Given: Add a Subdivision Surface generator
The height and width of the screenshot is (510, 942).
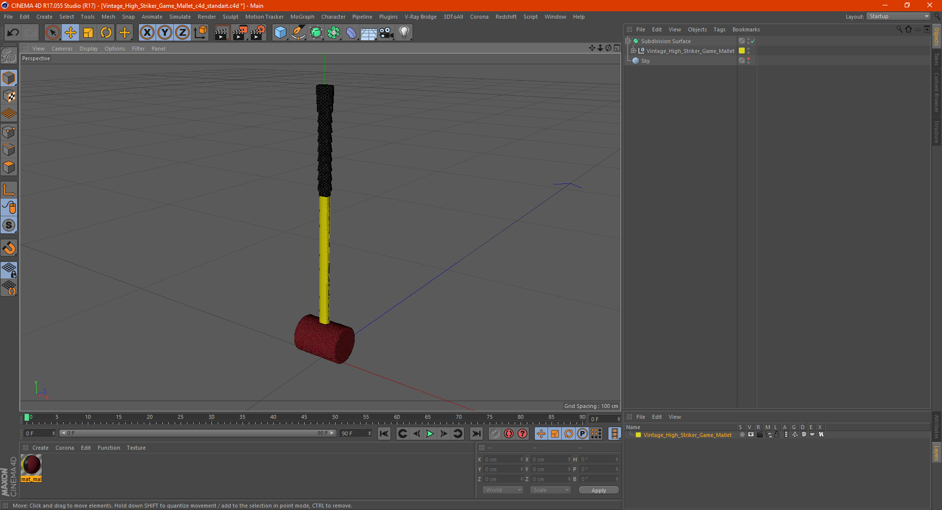Looking at the screenshot, I should click(316, 33).
